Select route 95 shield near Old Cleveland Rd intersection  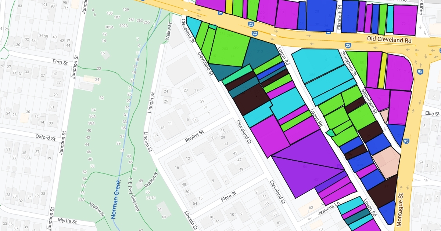click(x=420, y=72)
